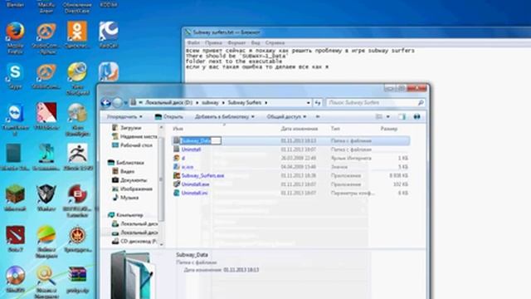Open Minecraft grass block icon
The image size is (531, 299).
click(15, 198)
